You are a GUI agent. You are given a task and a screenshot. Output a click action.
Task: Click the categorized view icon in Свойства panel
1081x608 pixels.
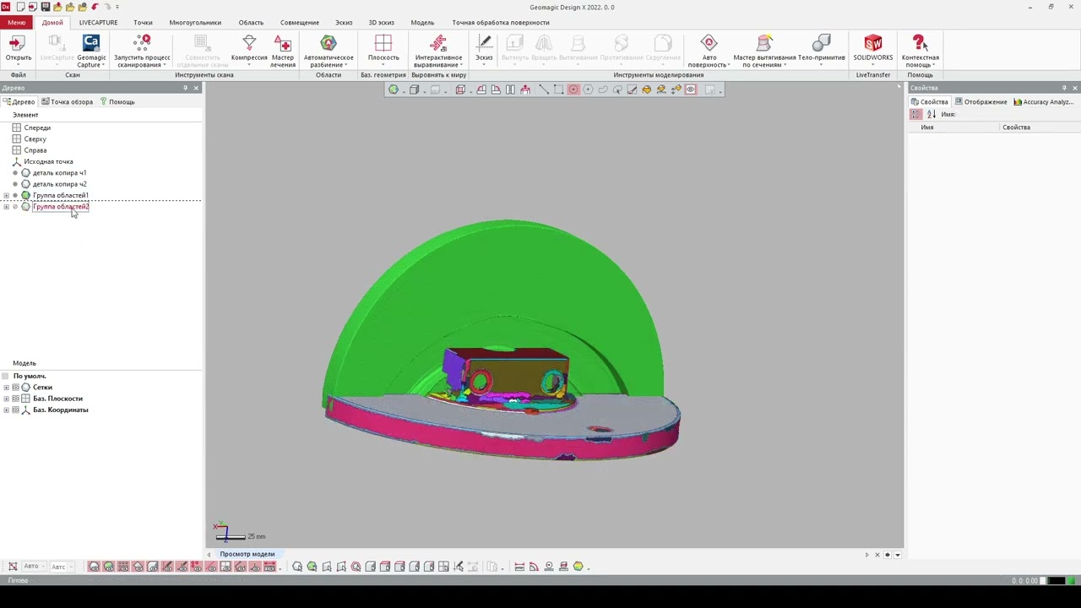point(916,114)
